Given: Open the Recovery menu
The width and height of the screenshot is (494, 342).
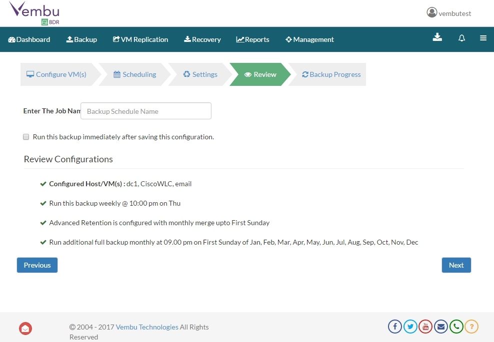Looking at the screenshot, I should click(x=202, y=39).
